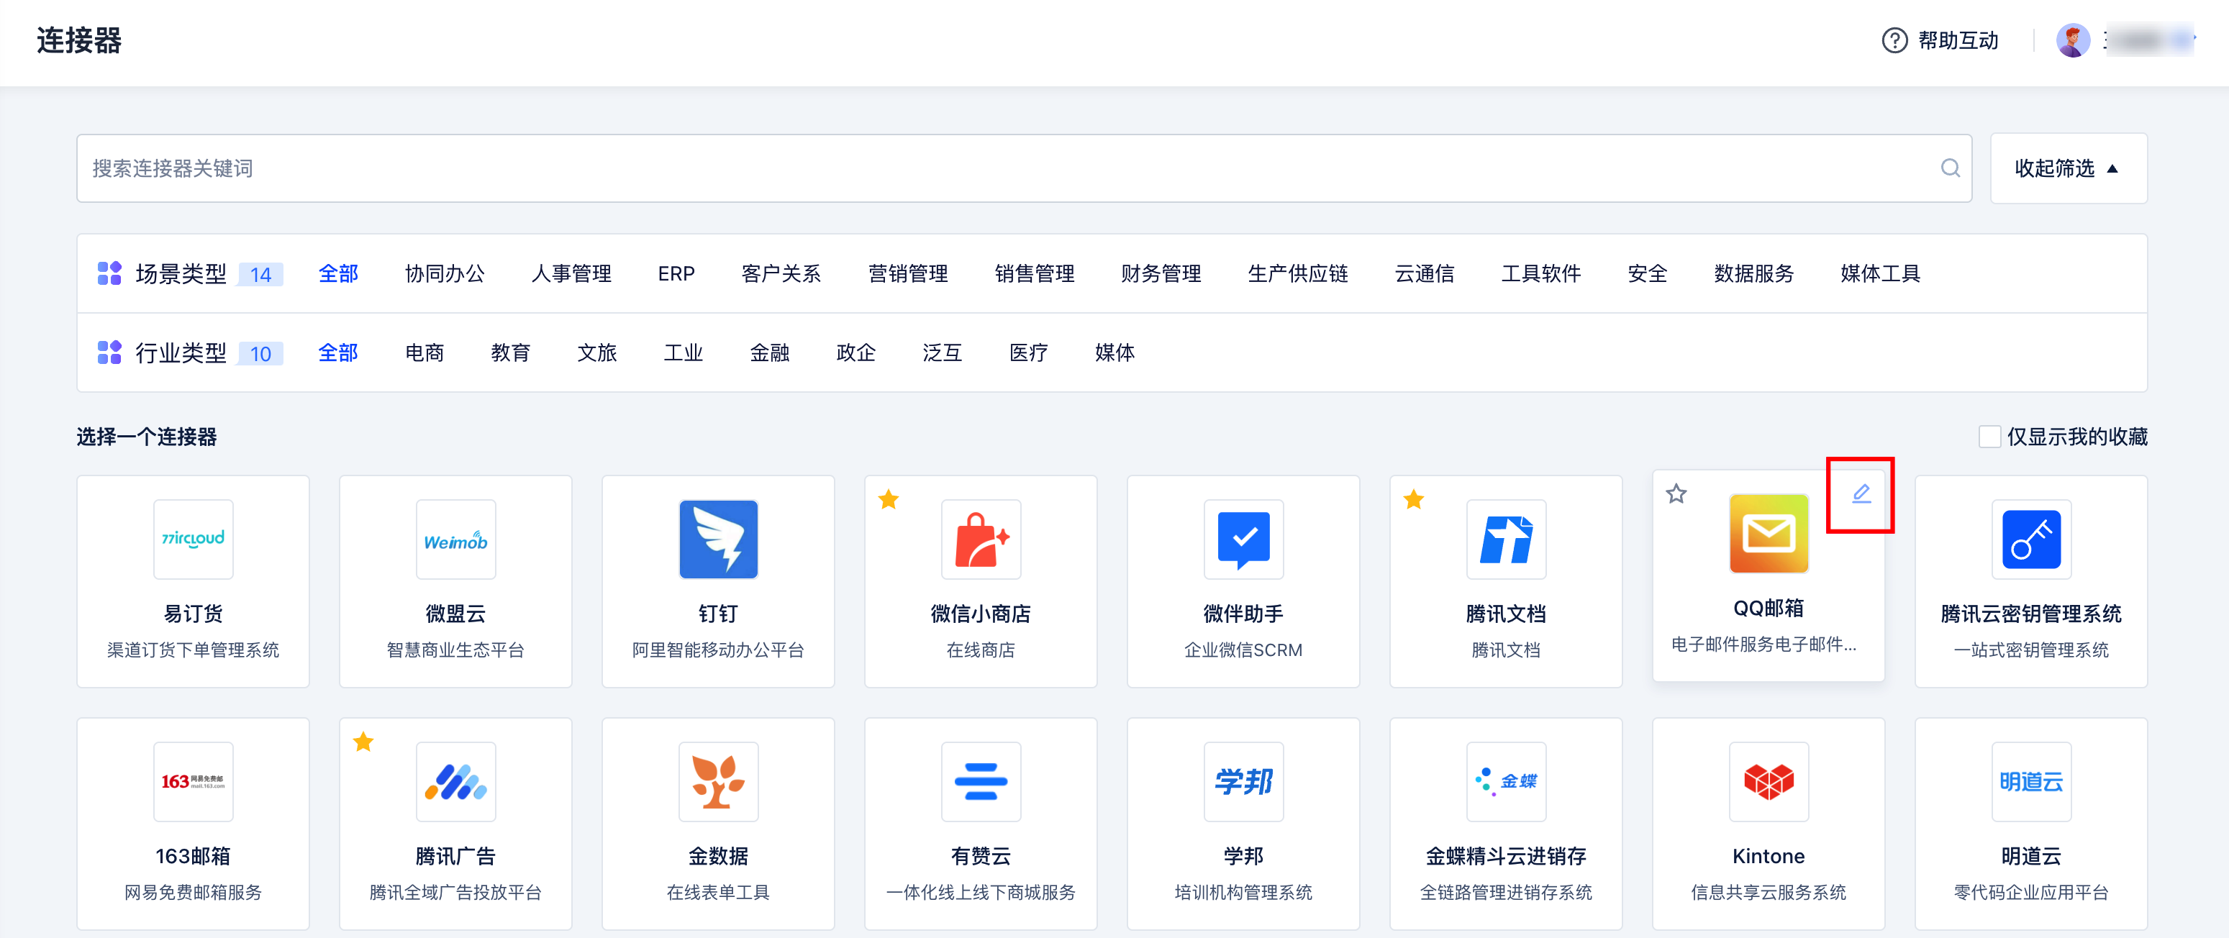This screenshot has height=938, width=2229.
Task: Click the 行业类型 grid icon
Action: 109,352
